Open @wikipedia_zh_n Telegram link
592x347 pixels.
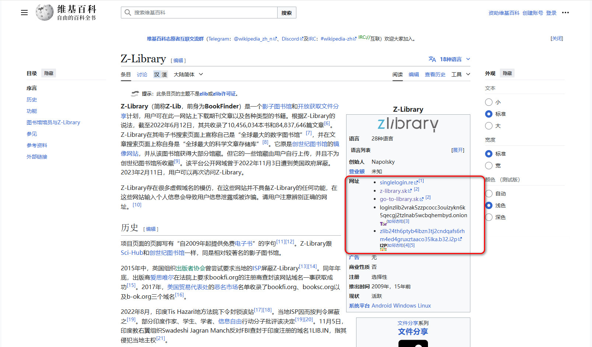tap(255, 39)
